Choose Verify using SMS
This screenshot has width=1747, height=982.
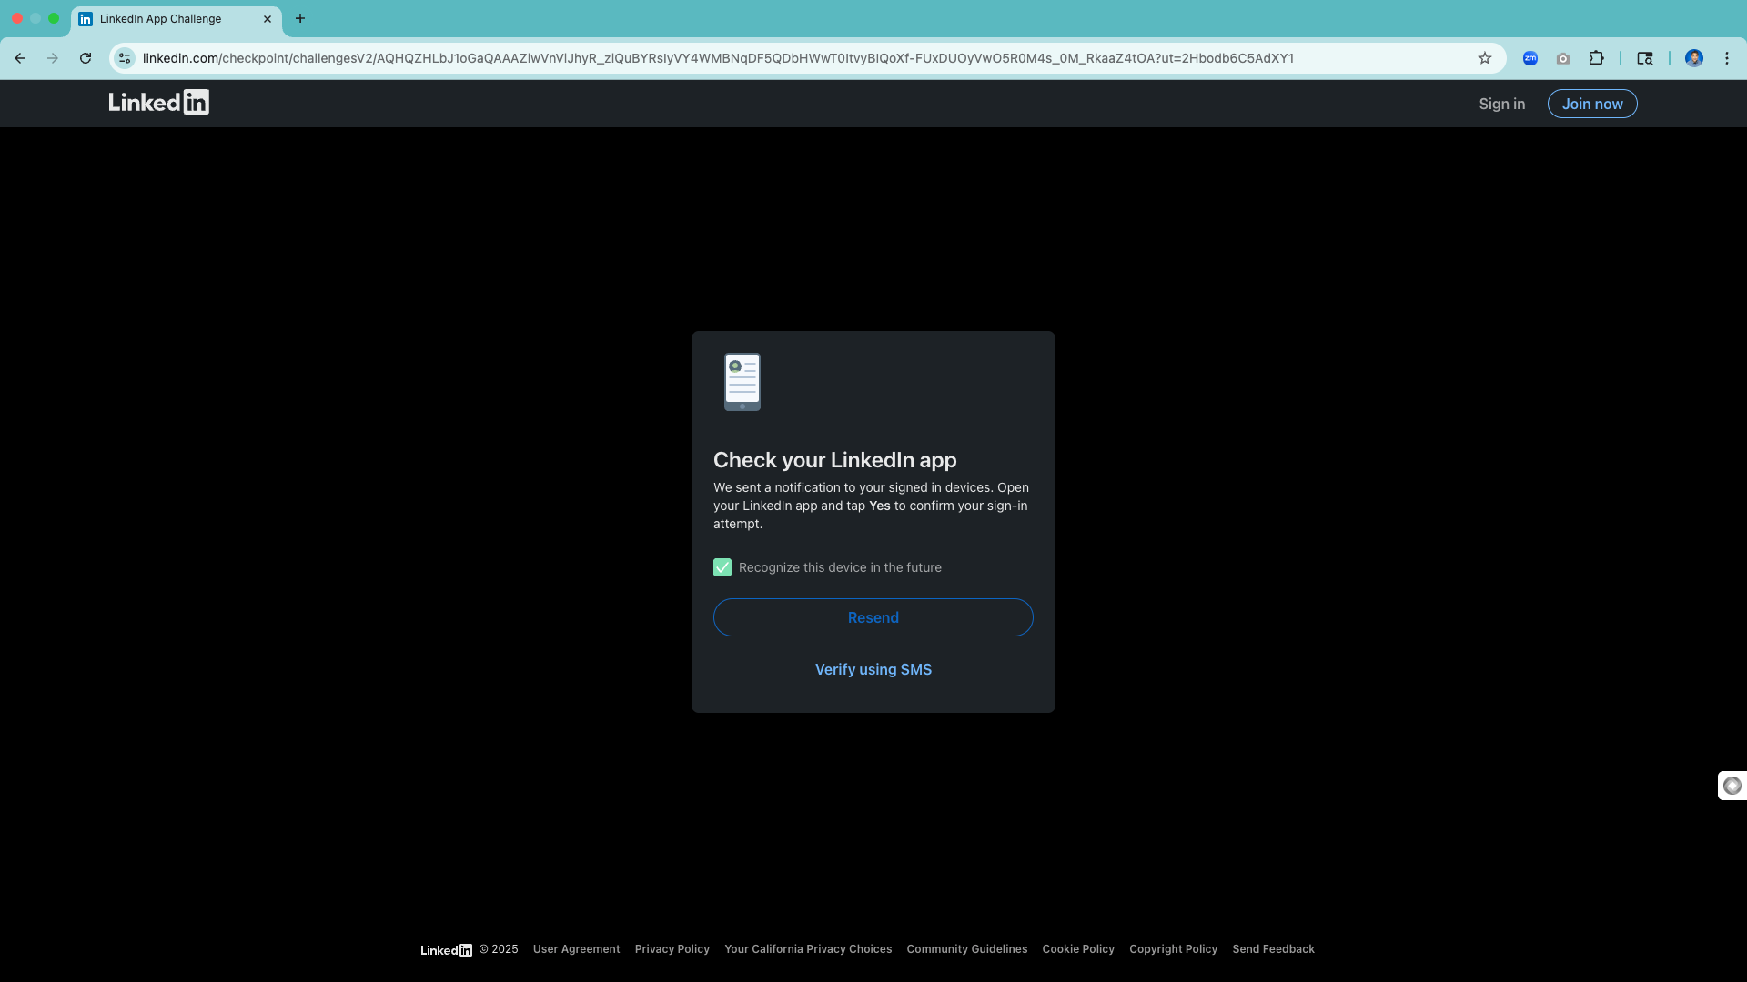point(873,669)
